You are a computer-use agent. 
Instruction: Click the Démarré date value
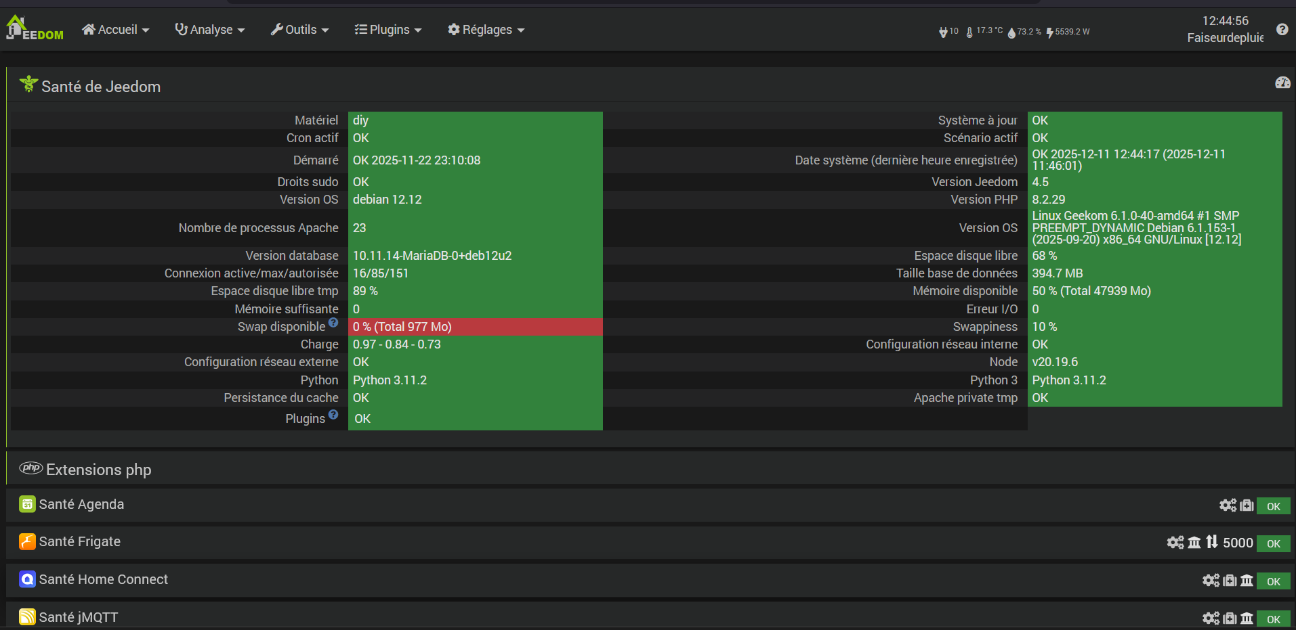click(x=417, y=160)
